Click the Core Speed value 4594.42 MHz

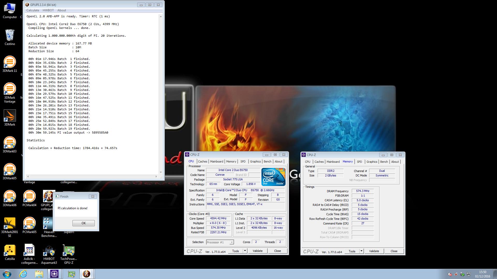coord(218,219)
